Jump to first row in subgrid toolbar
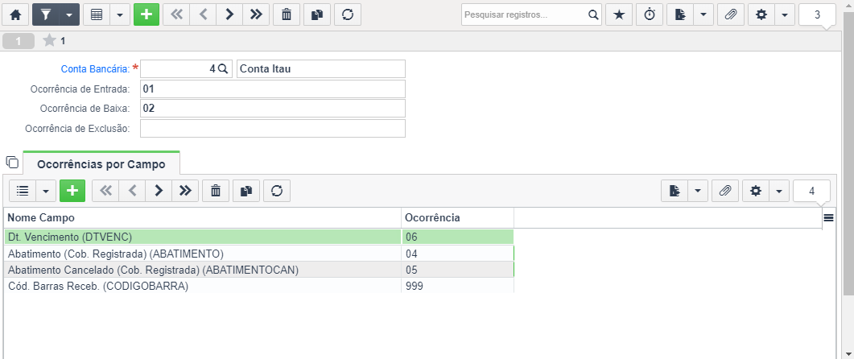The width and height of the screenshot is (854, 359). click(105, 191)
